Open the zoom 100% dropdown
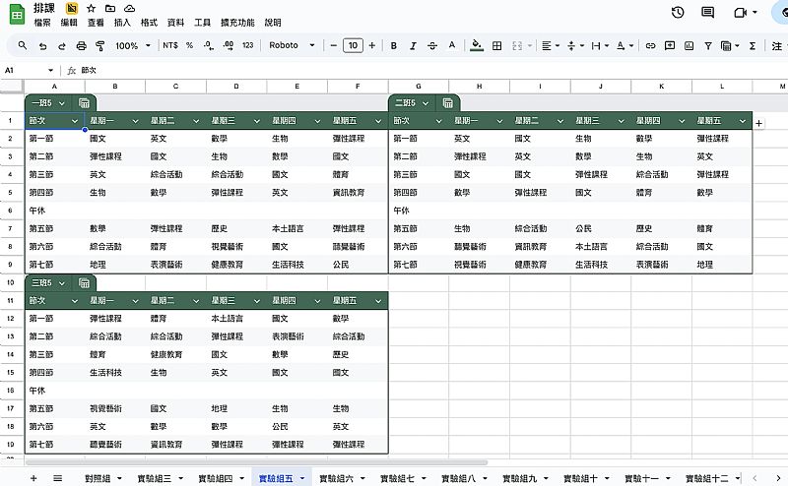Image resolution: width=788 pixels, height=486 pixels. click(132, 45)
